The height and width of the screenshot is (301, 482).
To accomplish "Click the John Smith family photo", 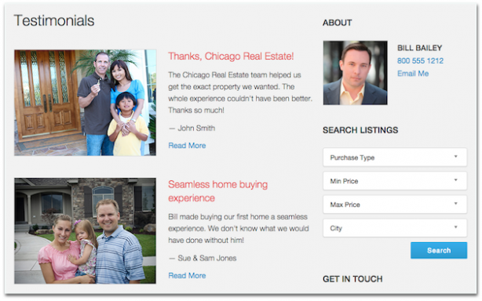I will click(85, 103).
